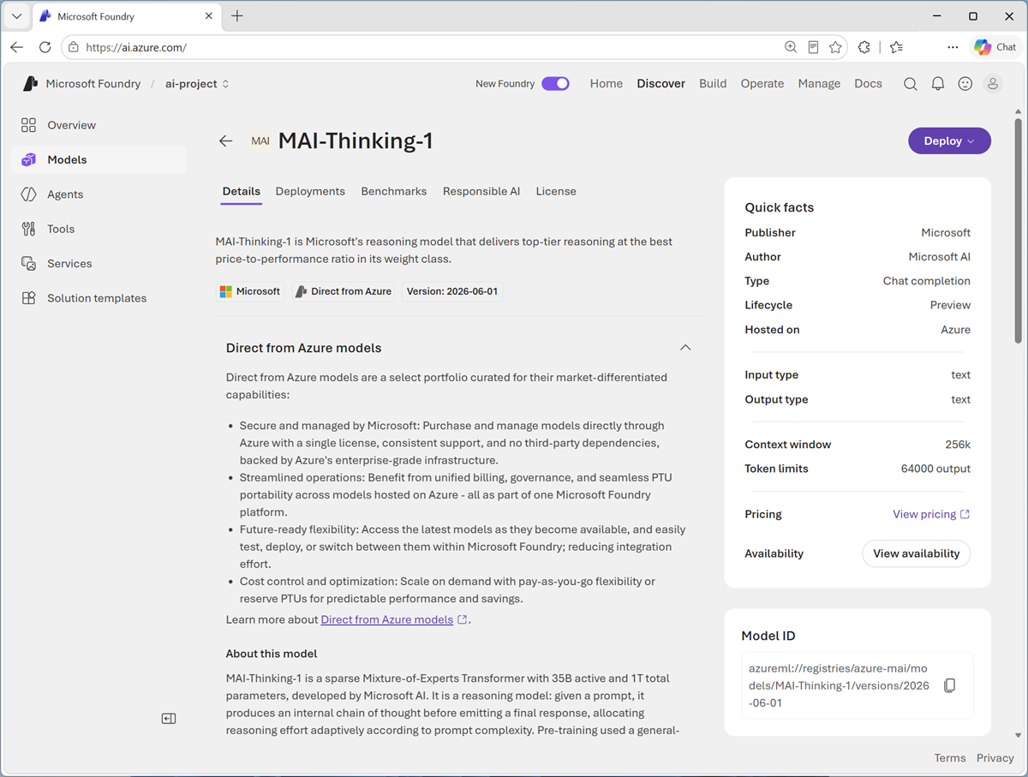
Task: Open the ai-project selector dropdown
Action: point(197,84)
